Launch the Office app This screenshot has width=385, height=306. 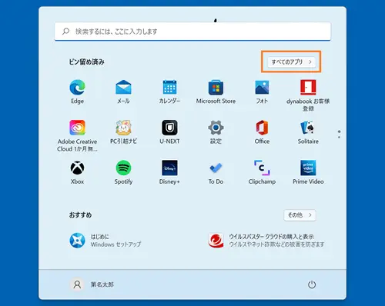(262, 132)
